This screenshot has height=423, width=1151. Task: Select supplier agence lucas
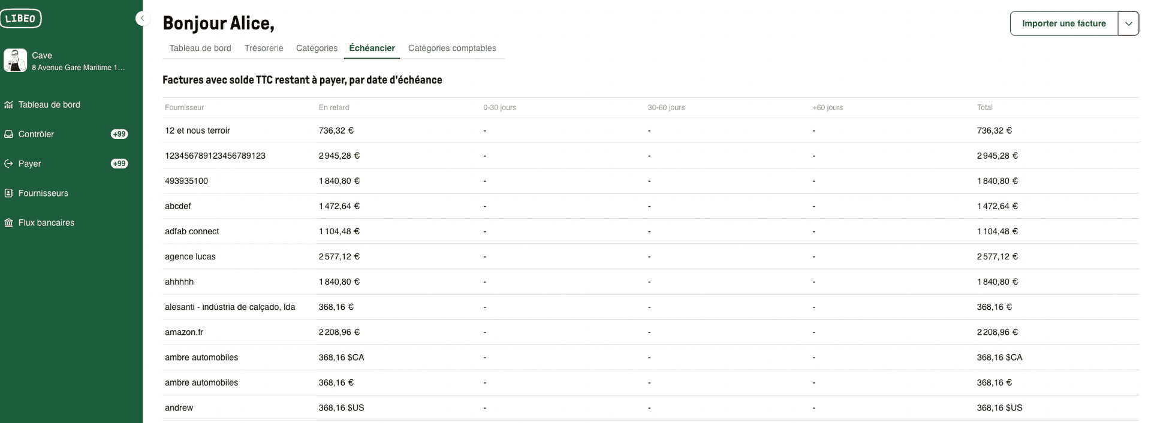[x=190, y=256]
